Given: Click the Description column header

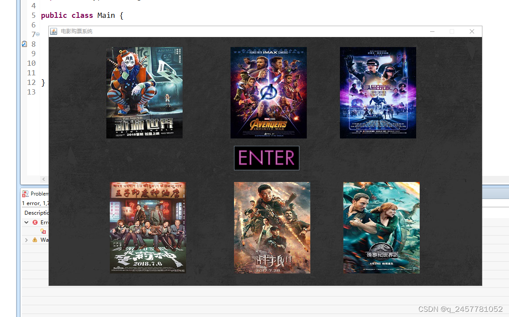Looking at the screenshot, I should click(x=36, y=212).
